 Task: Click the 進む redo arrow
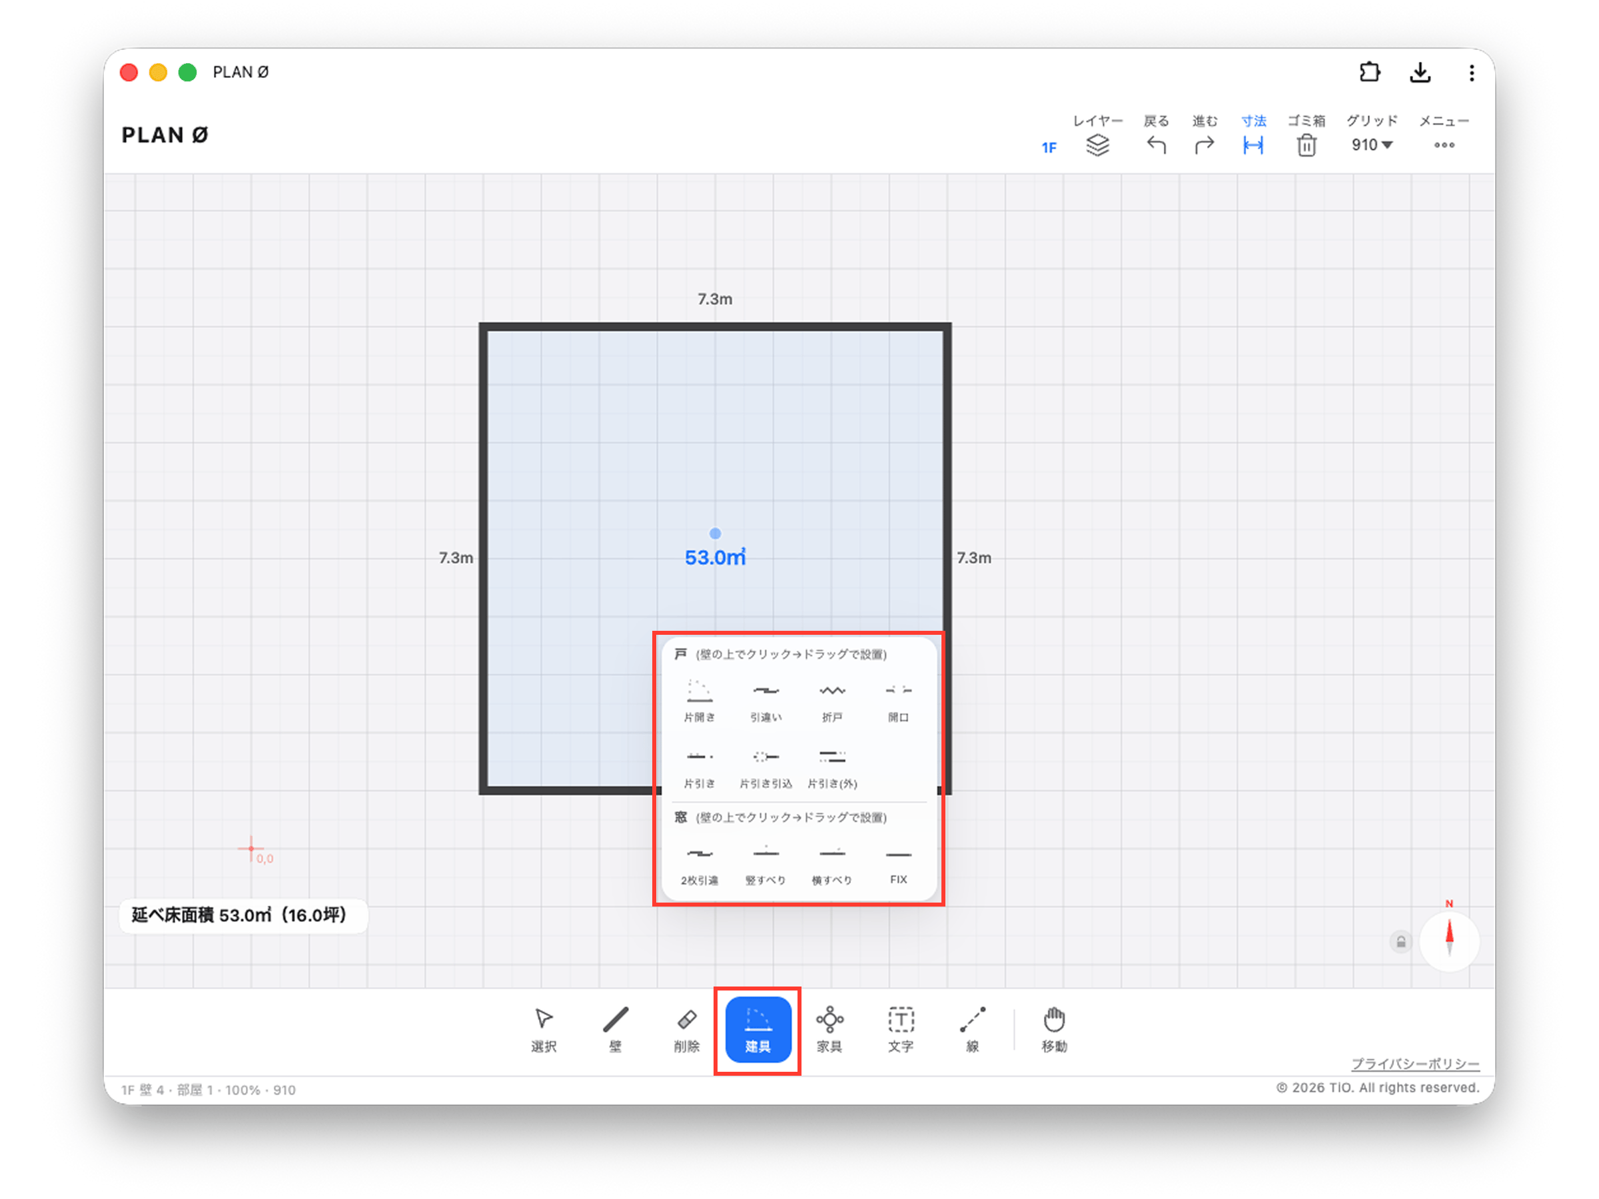click(1205, 135)
